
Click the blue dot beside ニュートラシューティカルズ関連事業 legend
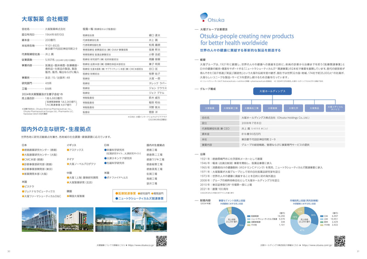(117, 199)
